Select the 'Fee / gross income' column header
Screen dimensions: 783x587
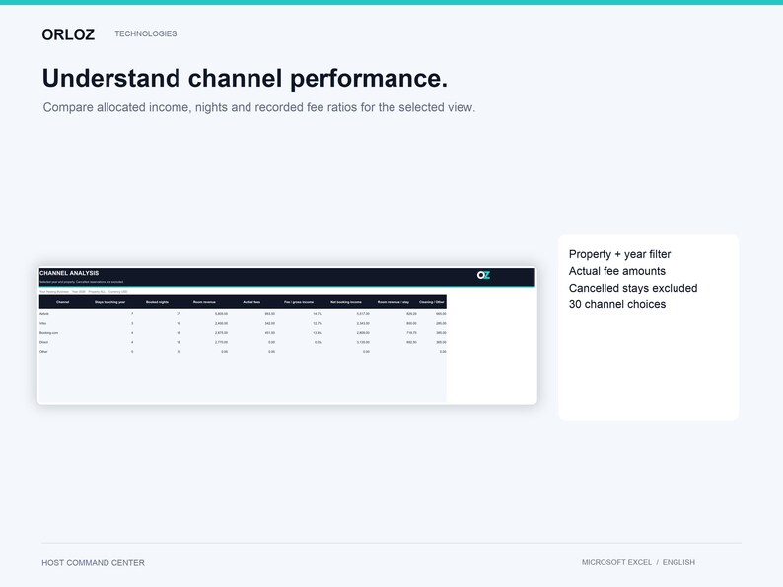299,302
